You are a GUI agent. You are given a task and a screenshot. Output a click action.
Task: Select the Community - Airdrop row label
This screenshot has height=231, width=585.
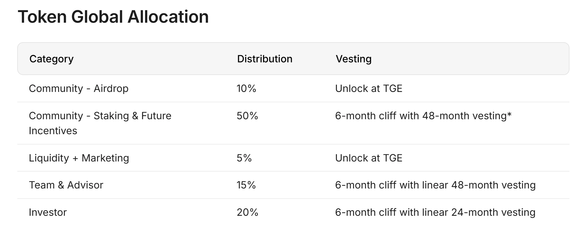pyautogui.click(x=79, y=88)
